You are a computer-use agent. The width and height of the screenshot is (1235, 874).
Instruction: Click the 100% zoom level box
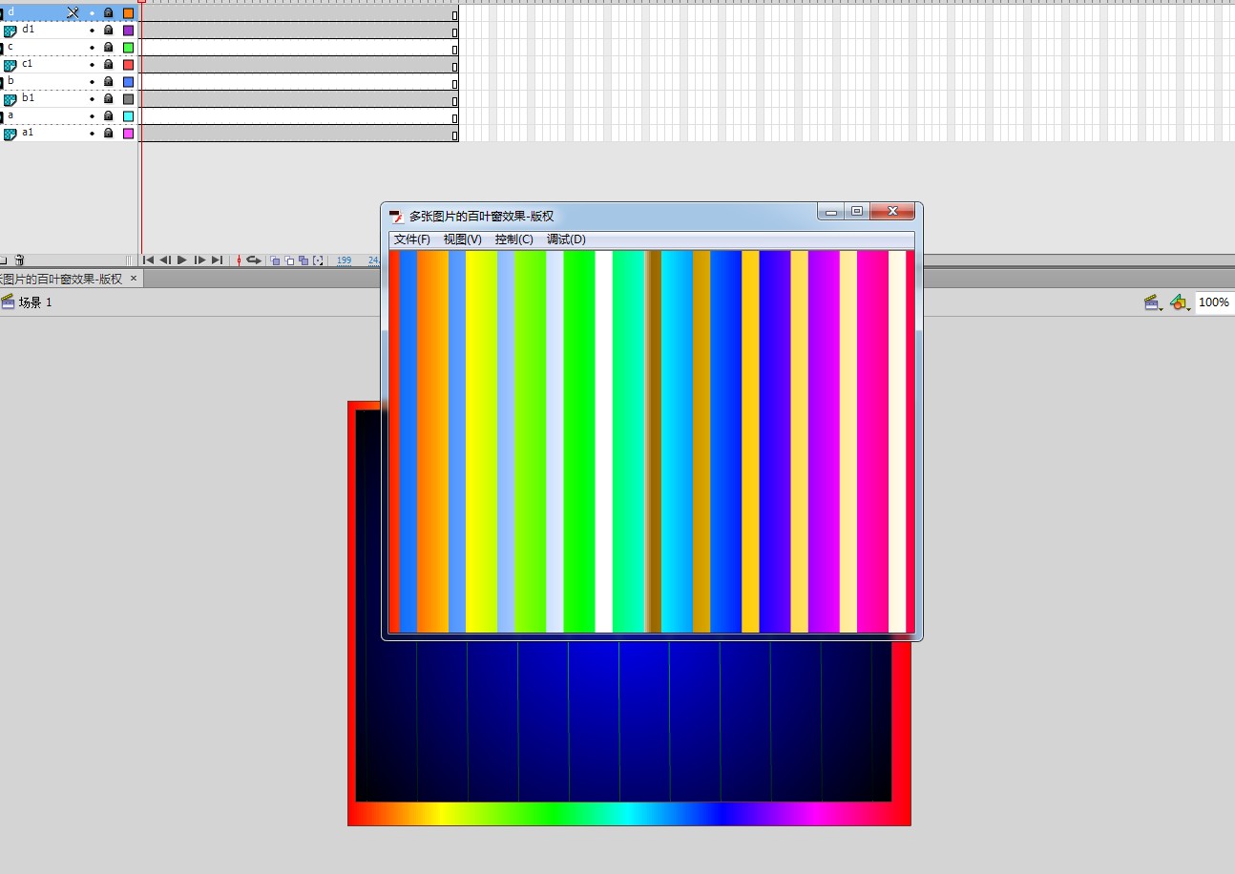[x=1213, y=302]
